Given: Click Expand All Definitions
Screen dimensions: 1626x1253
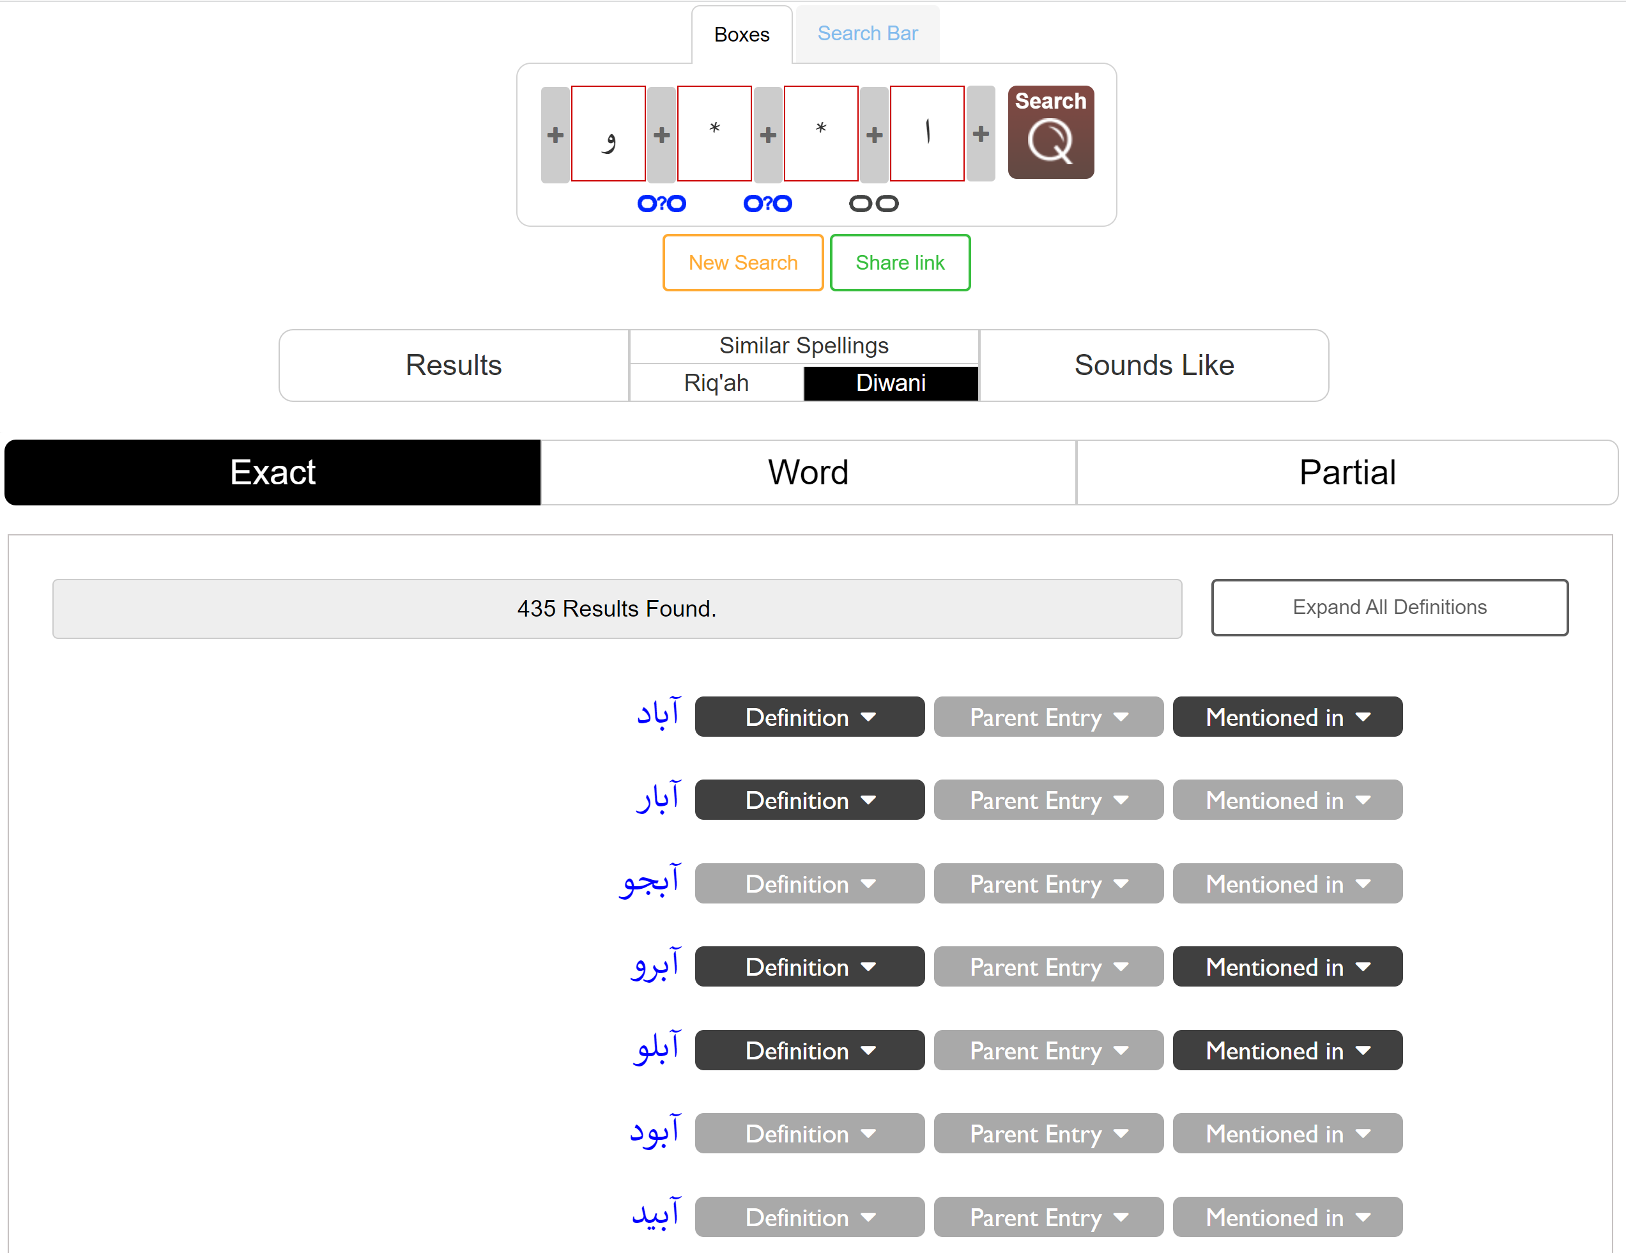Looking at the screenshot, I should [1388, 608].
